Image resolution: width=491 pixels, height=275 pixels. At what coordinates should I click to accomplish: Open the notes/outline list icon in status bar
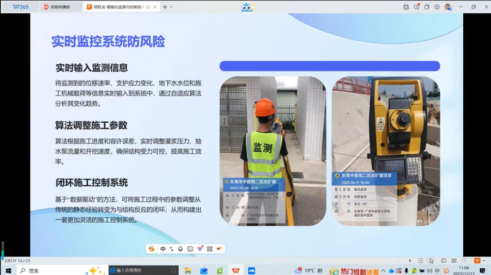pyautogui.click(x=420, y=261)
